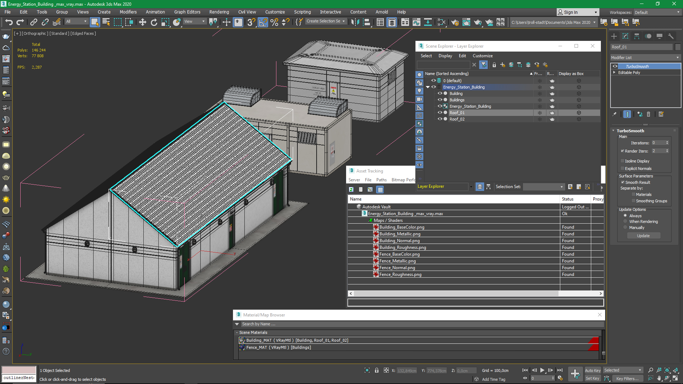Open the Rendering menu in menu bar
Screen dimensions: 683x384
[x=219, y=12]
